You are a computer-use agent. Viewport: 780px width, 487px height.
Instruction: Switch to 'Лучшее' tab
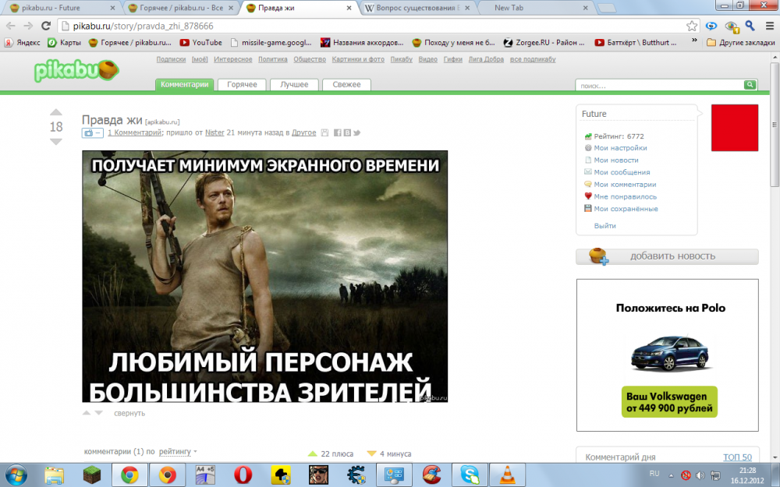click(x=294, y=84)
